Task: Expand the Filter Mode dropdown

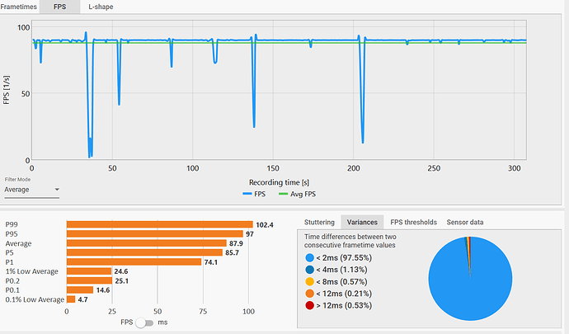Action: pyautogui.click(x=31, y=190)
